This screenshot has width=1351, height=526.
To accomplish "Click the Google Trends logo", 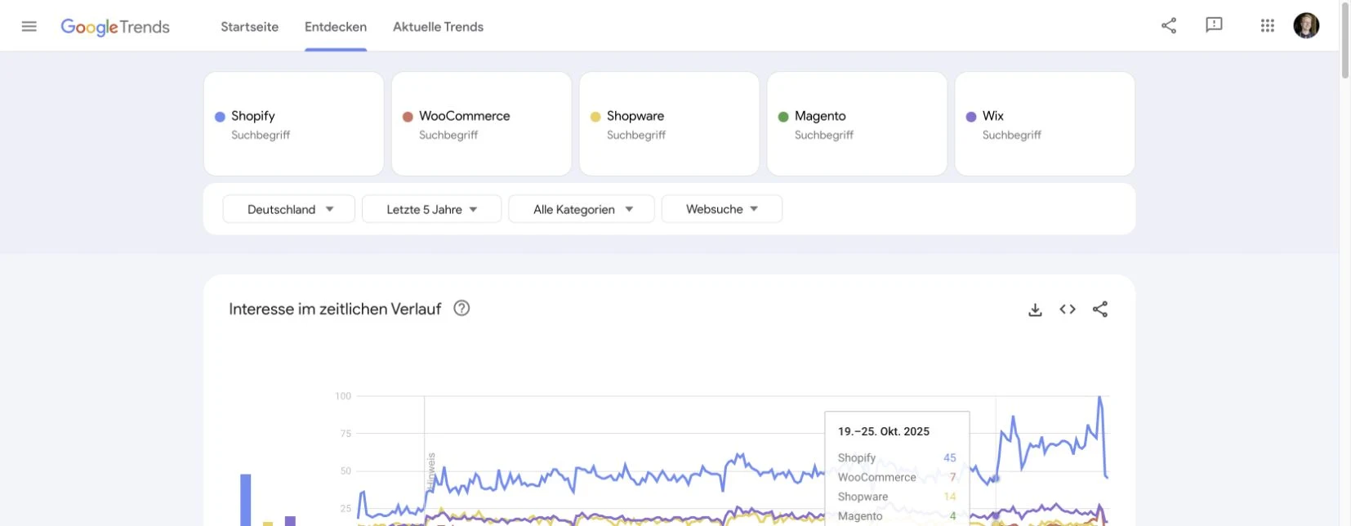I will point(115,27).
